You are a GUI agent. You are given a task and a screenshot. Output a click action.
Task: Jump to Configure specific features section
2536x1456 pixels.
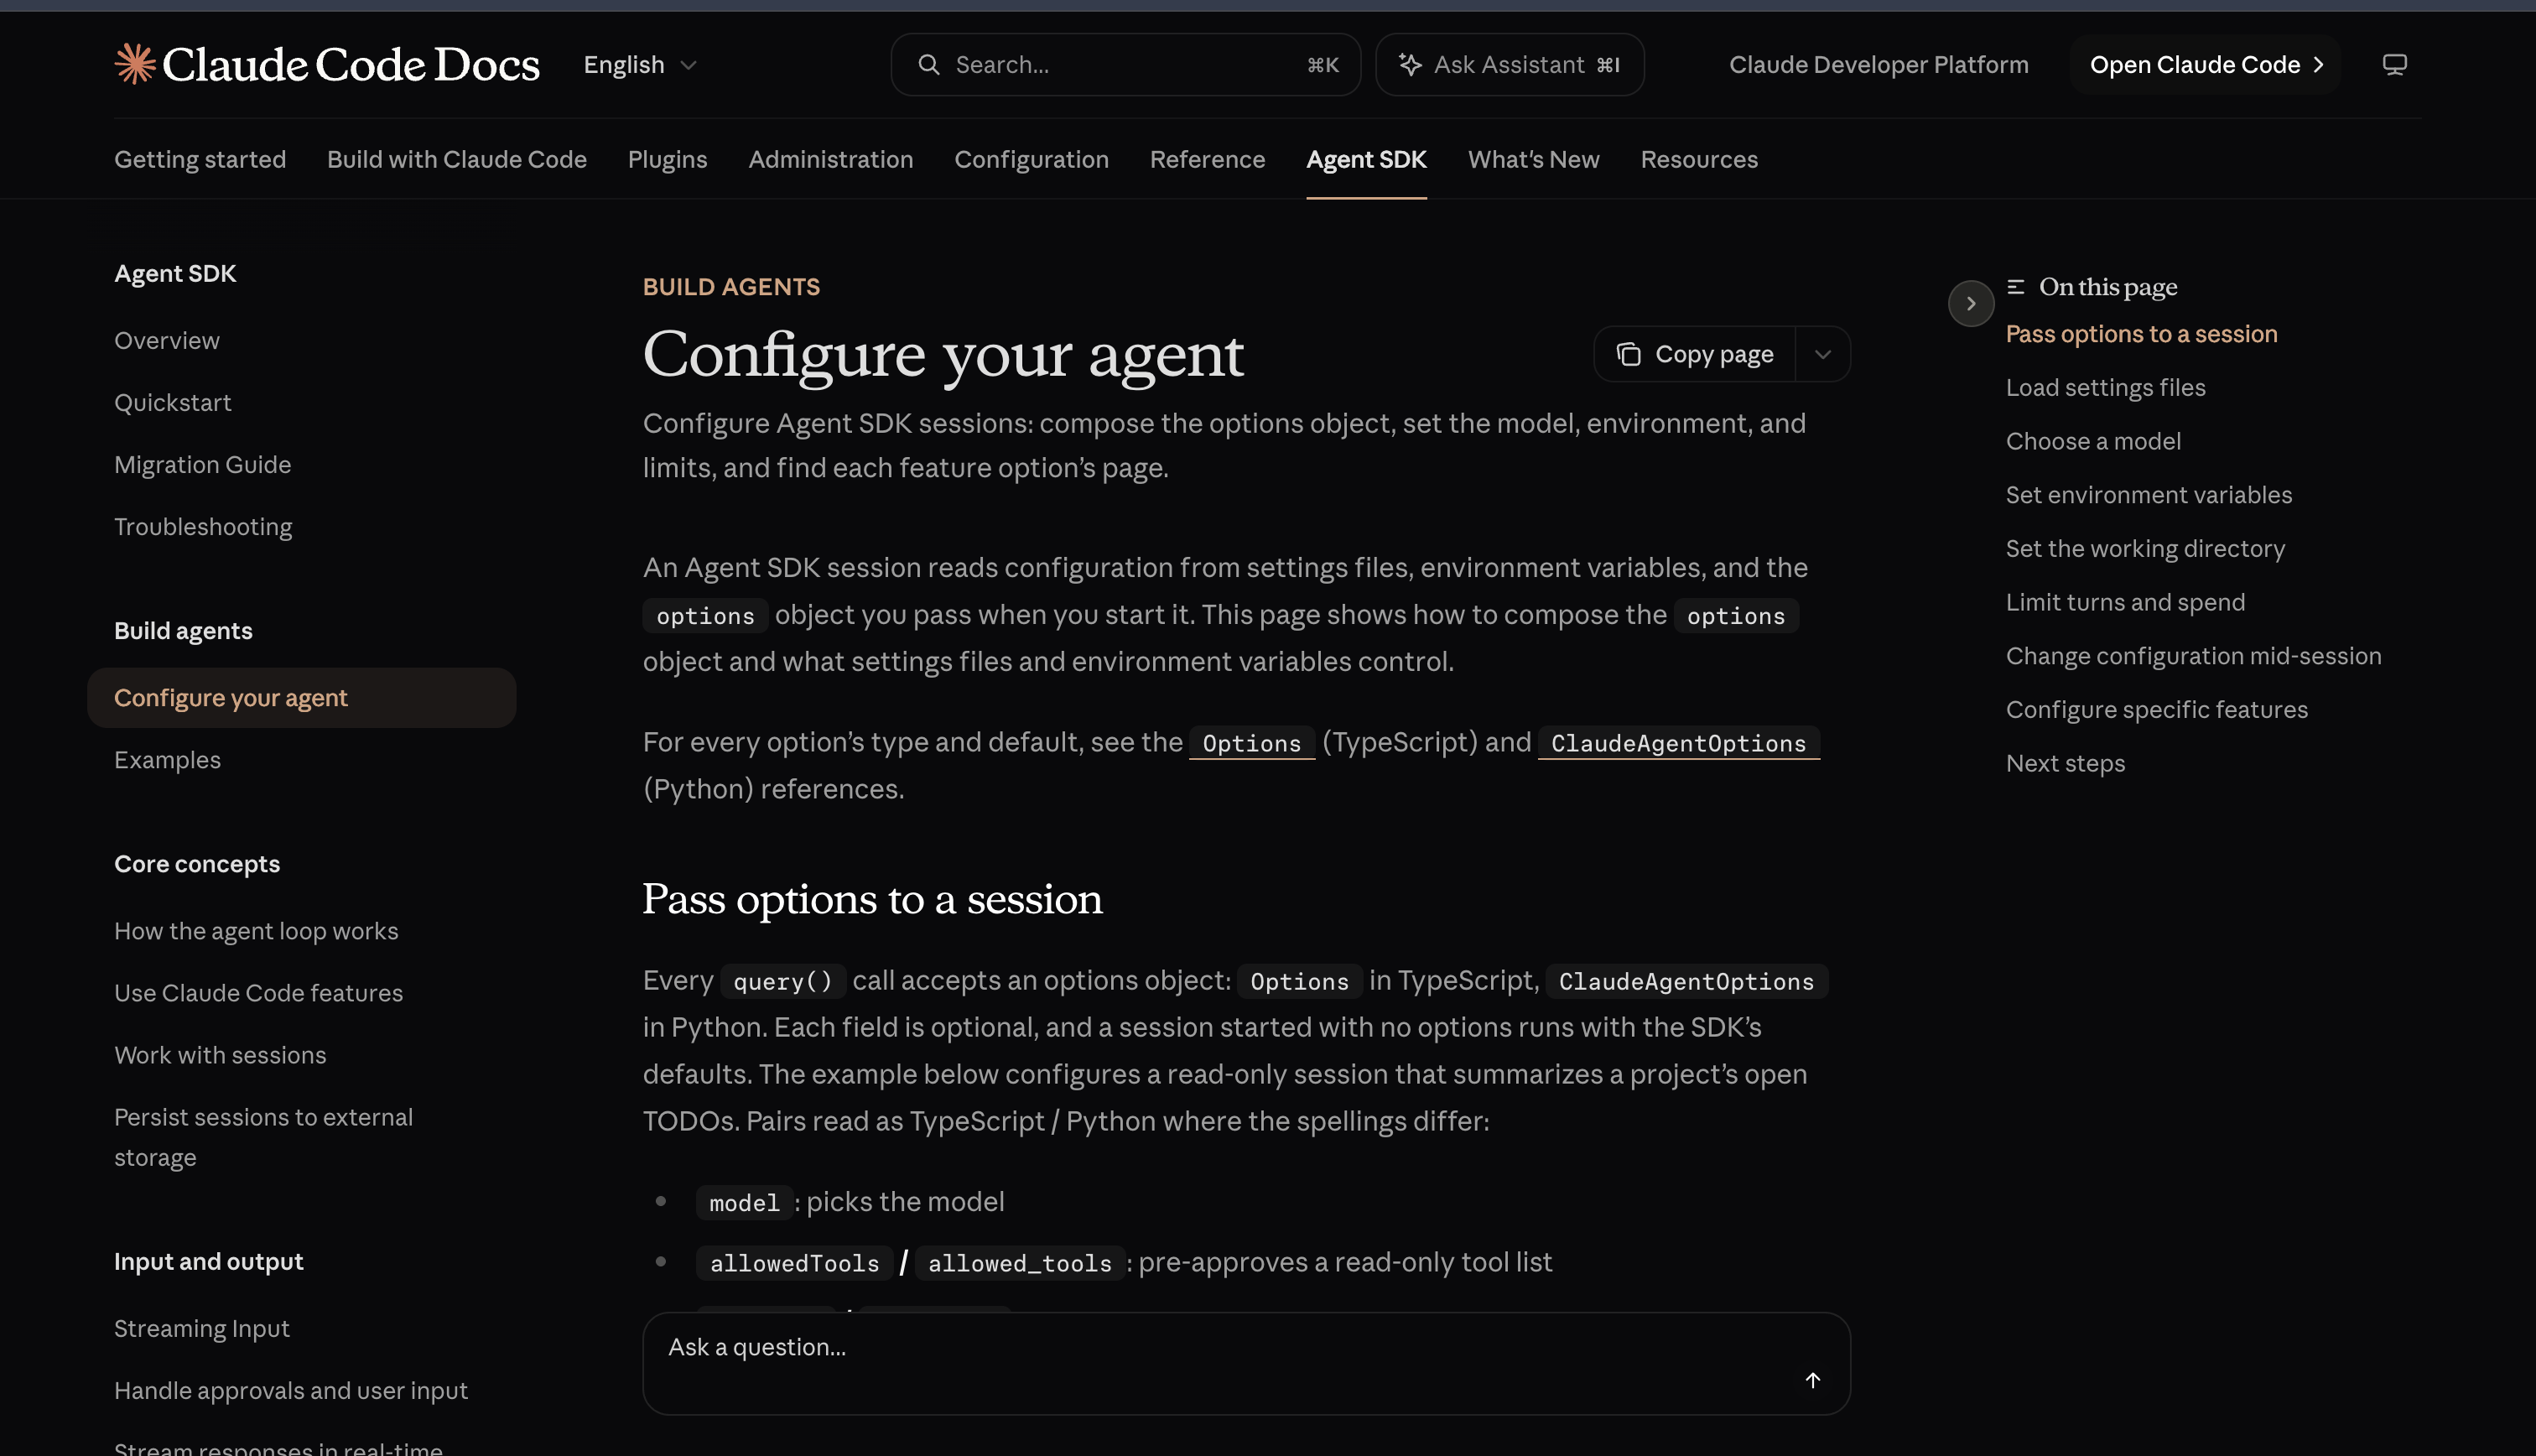click(2157, 710)
